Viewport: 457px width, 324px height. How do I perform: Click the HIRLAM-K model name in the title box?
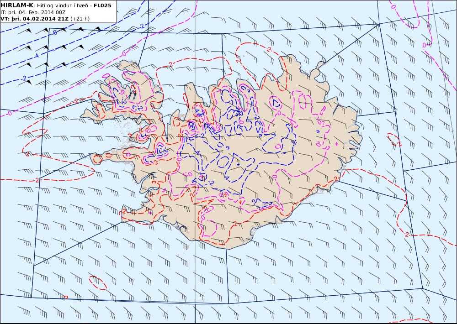(17, 5)
